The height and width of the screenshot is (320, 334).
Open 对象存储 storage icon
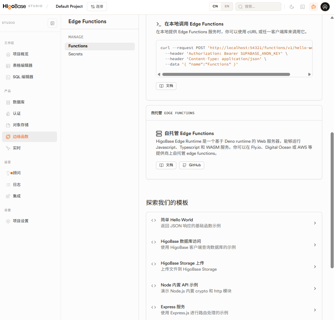(x=8, y=125)
